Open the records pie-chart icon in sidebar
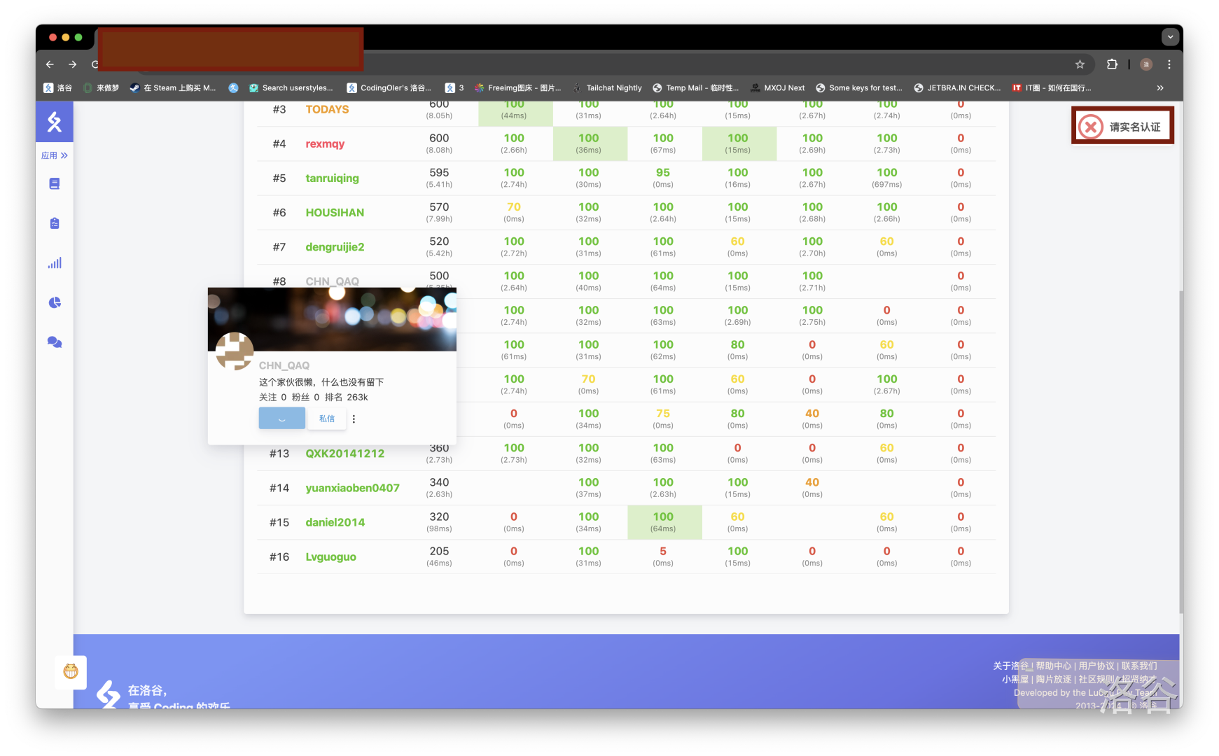Viewport: 1219px width, 756px height. click(x=55, y=302)
